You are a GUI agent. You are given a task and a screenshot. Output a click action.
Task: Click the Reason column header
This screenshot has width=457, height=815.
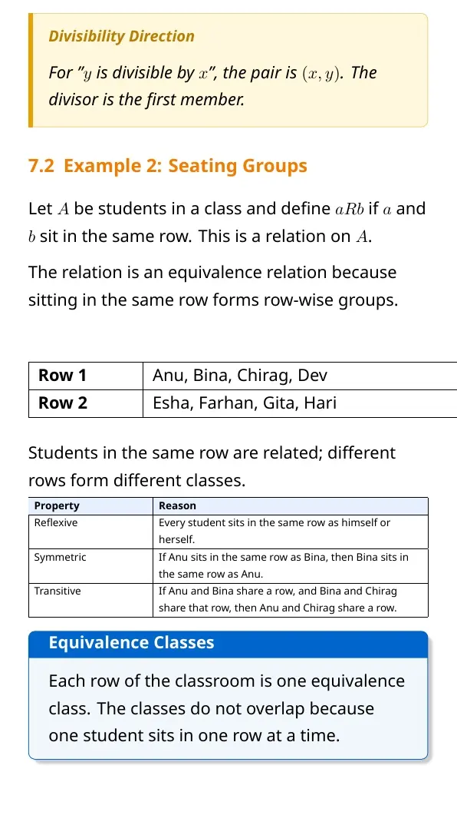pyautogui.click(x=291, y=505)
